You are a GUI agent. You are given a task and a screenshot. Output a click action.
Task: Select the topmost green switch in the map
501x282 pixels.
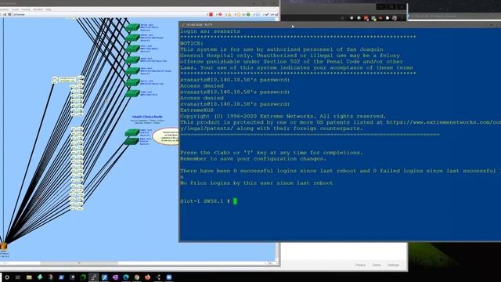click(132, 27)
